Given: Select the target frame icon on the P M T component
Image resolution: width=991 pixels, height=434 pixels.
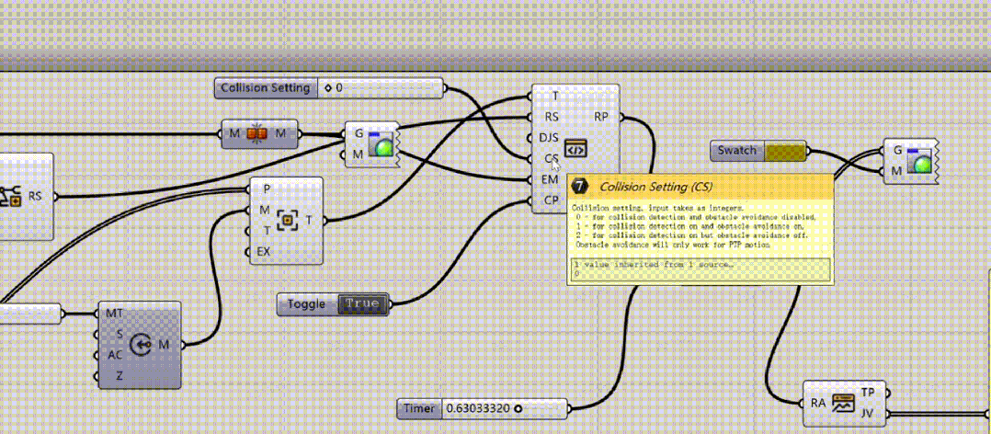Looking at the screenshot, I should coord(289,220).
